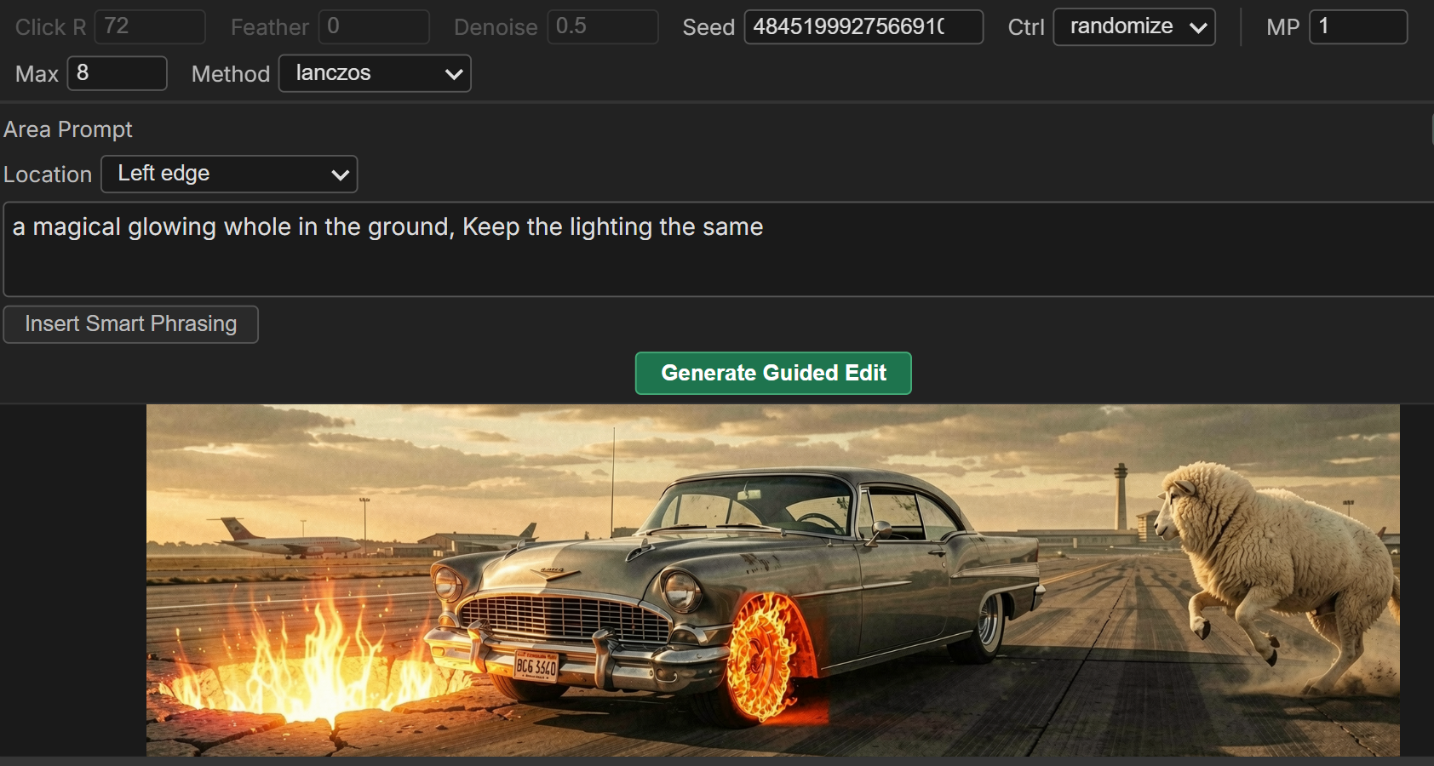The height and width of the screenshot is (766, 1434).
Task: Edit the Feather value field
Action: tap(374, 26)
